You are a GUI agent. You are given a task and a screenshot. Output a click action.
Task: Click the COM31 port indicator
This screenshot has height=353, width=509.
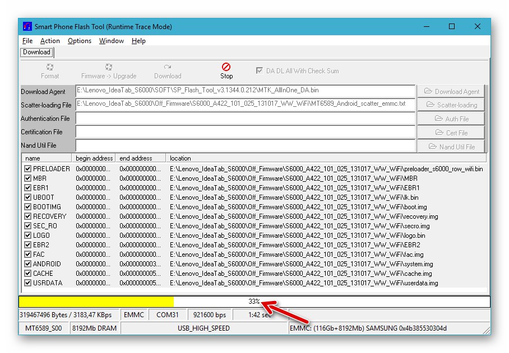pos(168,314)
